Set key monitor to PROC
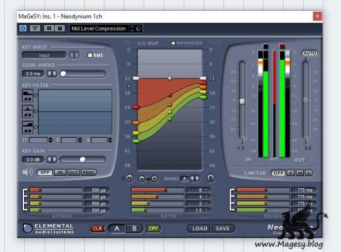Screen dimensions: 341x252 click(x=89, y=173)
